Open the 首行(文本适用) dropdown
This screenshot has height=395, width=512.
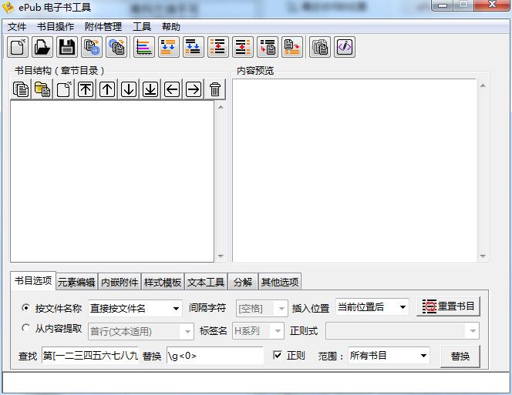(x=141, y=331)
